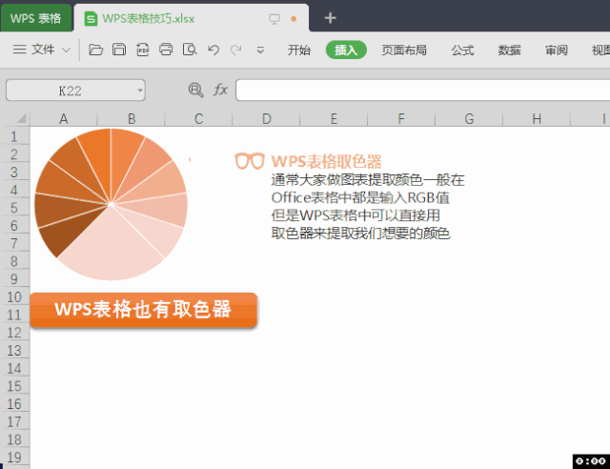
Task: Click the name box showing K22
Action: tap(70, 91)
